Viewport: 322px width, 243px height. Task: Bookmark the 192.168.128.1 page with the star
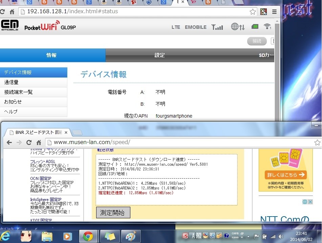tap(253, 12)
